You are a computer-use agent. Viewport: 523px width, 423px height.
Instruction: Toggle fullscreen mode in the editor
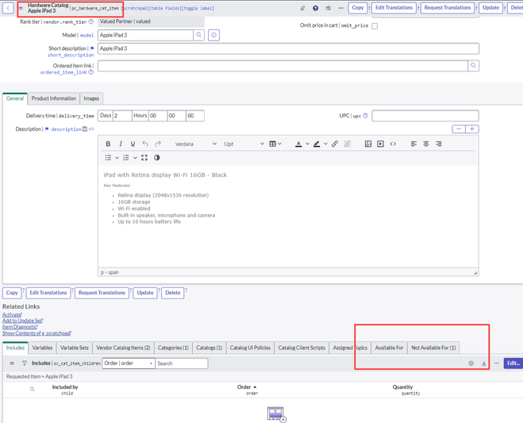tap(144, 157)
